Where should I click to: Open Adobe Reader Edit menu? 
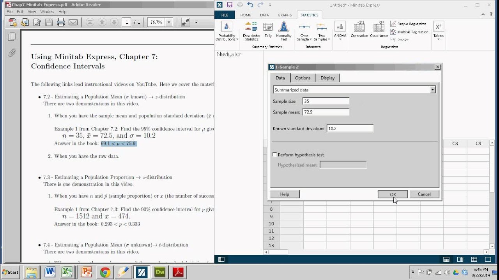[x=20, y=12]
